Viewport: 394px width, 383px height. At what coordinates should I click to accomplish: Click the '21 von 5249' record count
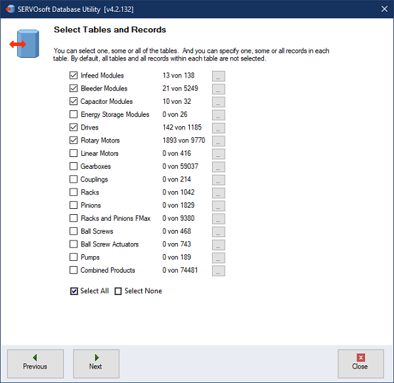(x=180, y=88)
